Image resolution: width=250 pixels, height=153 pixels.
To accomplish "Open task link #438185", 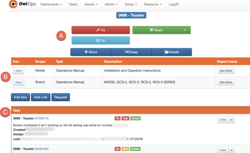I will (42, 149).
